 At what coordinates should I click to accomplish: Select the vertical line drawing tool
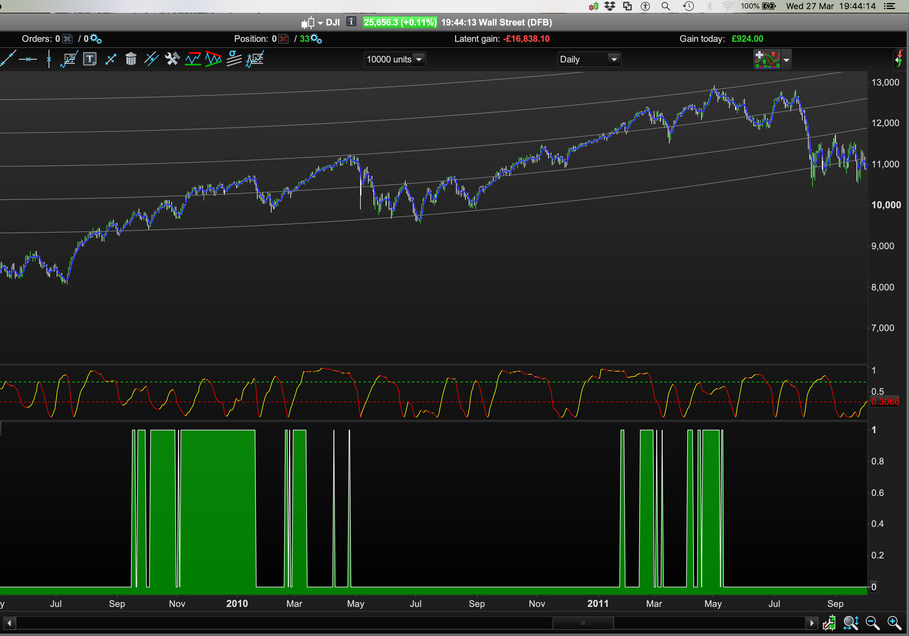pyautogui.click(x=49, y=59)
